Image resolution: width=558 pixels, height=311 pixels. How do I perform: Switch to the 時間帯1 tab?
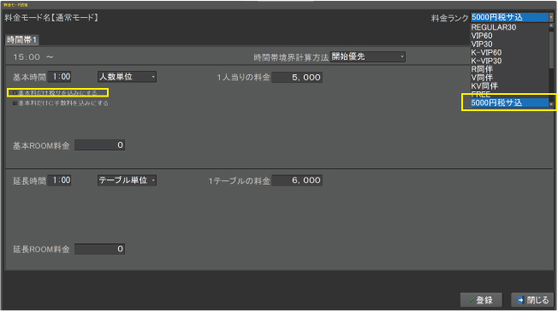point(22,40)
